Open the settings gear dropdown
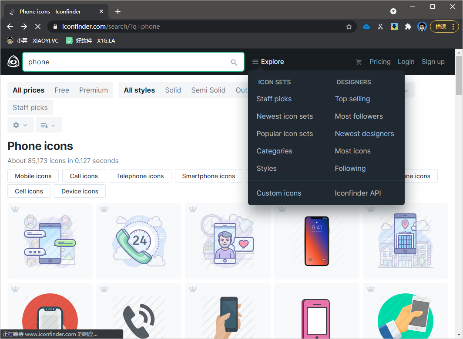This screenshot has height=339, width=463. (x=20, y=125)
